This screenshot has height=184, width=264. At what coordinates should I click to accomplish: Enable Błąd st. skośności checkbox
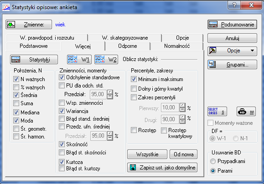click(62, 153)
